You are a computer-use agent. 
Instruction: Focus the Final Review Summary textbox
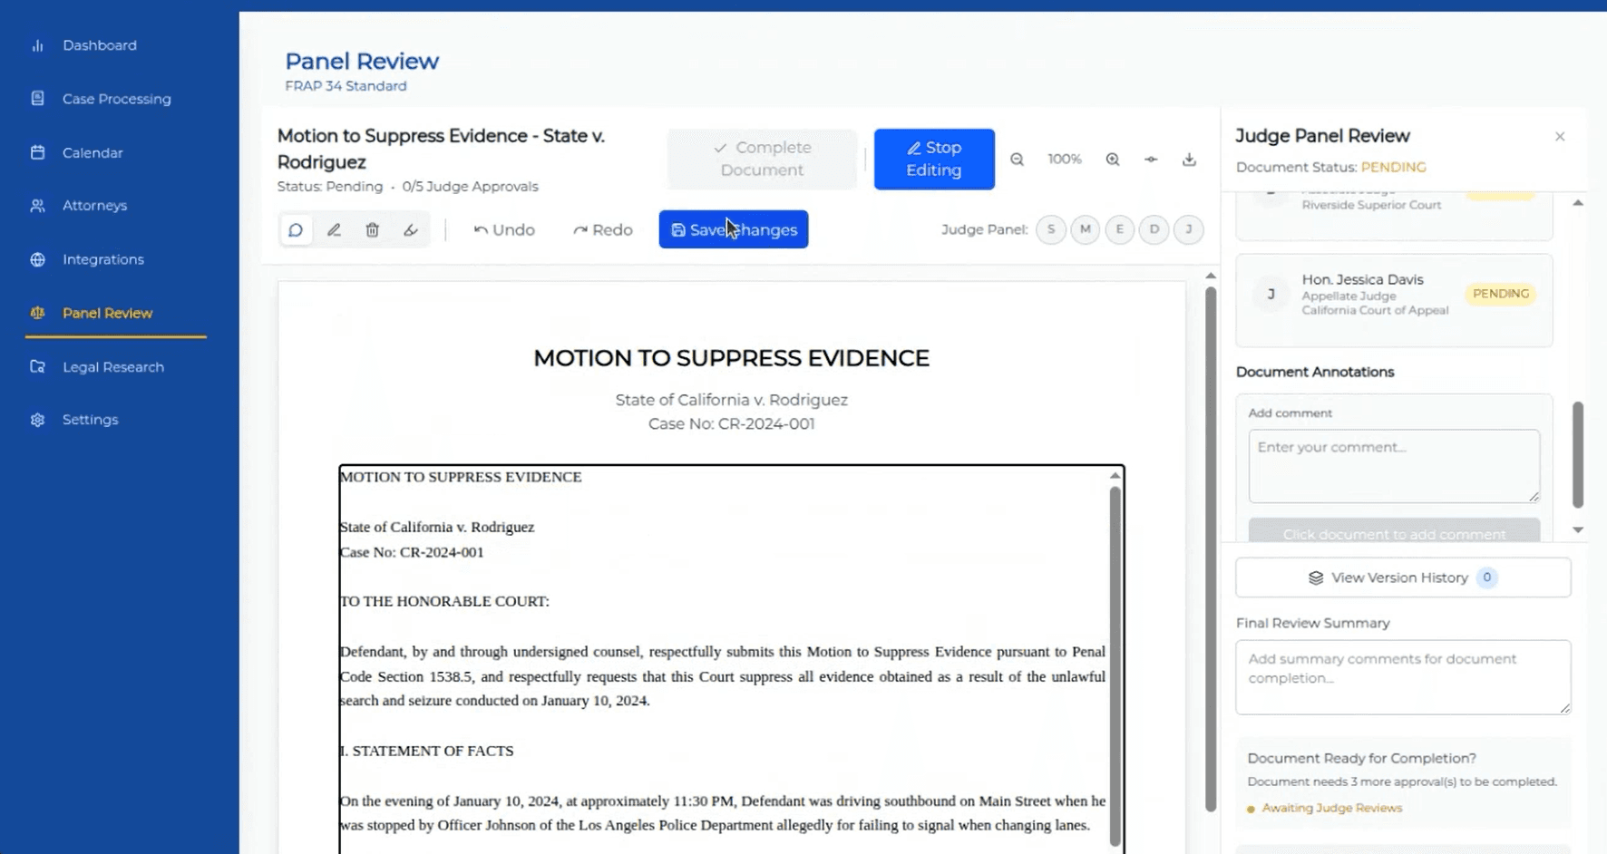pos(1403,677)
